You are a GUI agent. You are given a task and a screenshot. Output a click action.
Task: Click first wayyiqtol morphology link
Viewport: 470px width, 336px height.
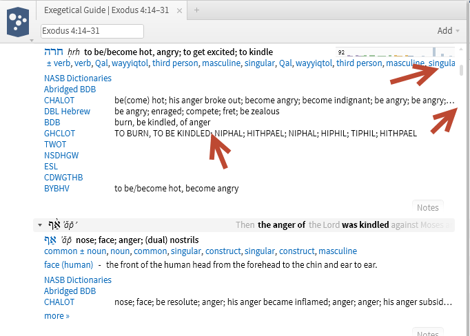point(130,63)
